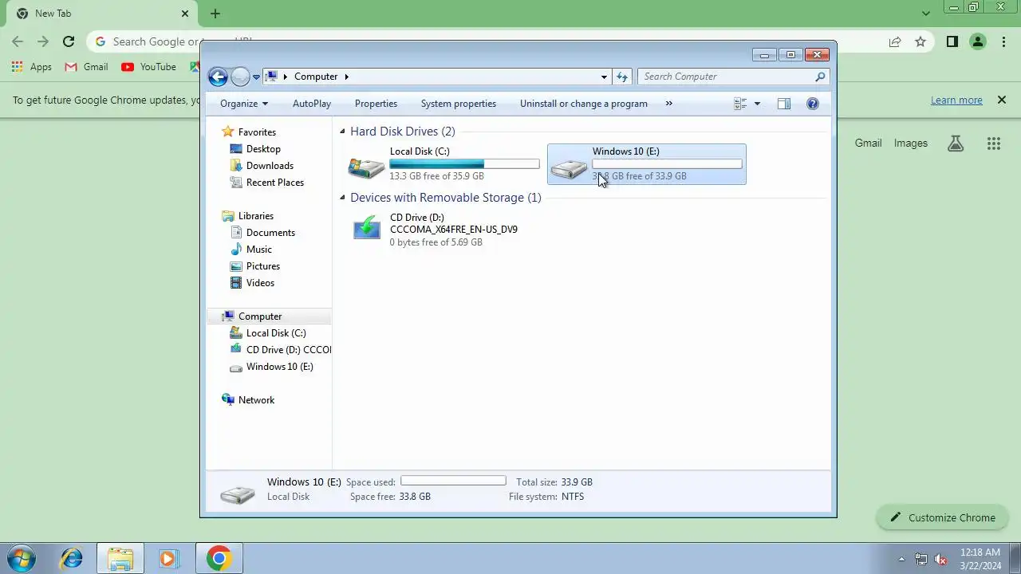Select Favorites in the navigation pane

[x=257, y=132]
